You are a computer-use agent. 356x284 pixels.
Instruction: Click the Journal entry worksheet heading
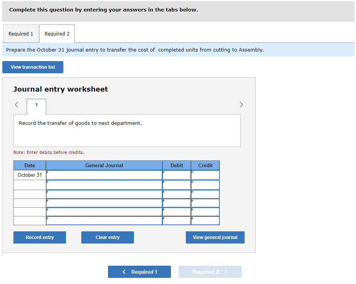pyautogui.click(x=61, y=89)
